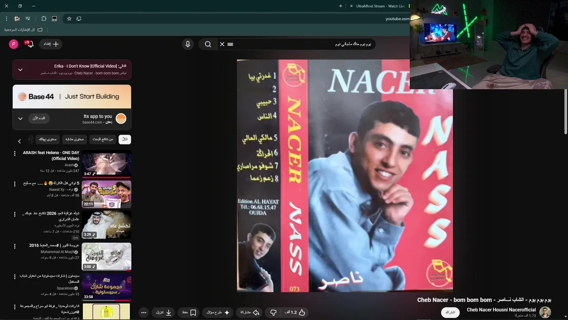Open the options menu for the Muhammad Al Muqit video
This screenshot has width=568, height=320.
[15, 246]
